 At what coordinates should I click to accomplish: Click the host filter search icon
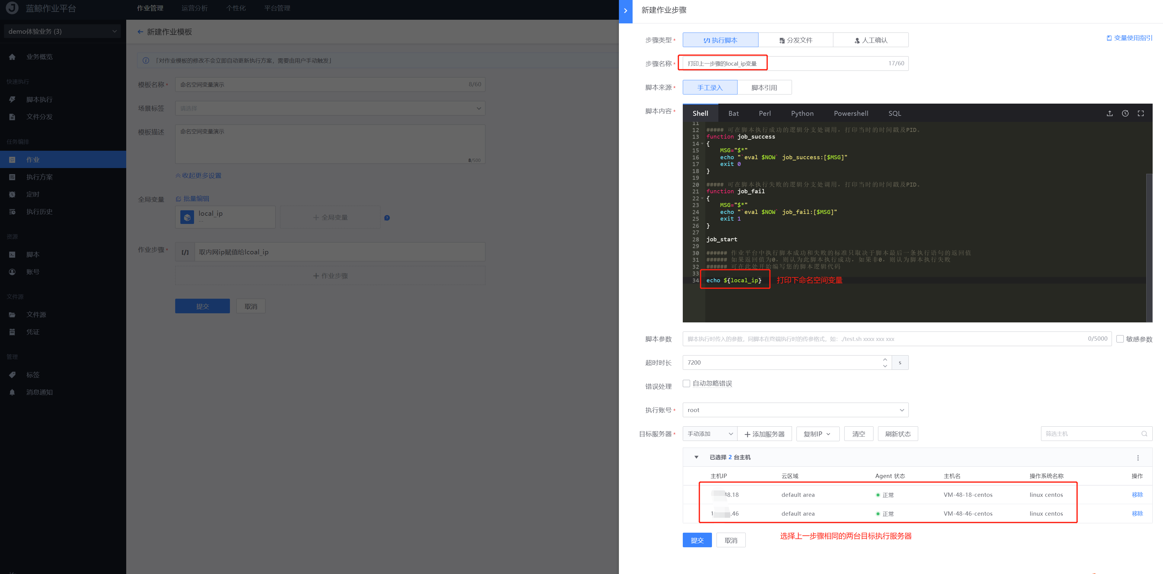click(x=1144, y=434)
